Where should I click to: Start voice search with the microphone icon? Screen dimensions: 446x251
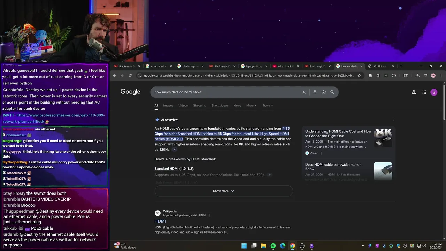point(315,92)
